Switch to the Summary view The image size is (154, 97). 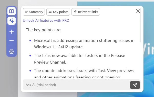[34, 12]
